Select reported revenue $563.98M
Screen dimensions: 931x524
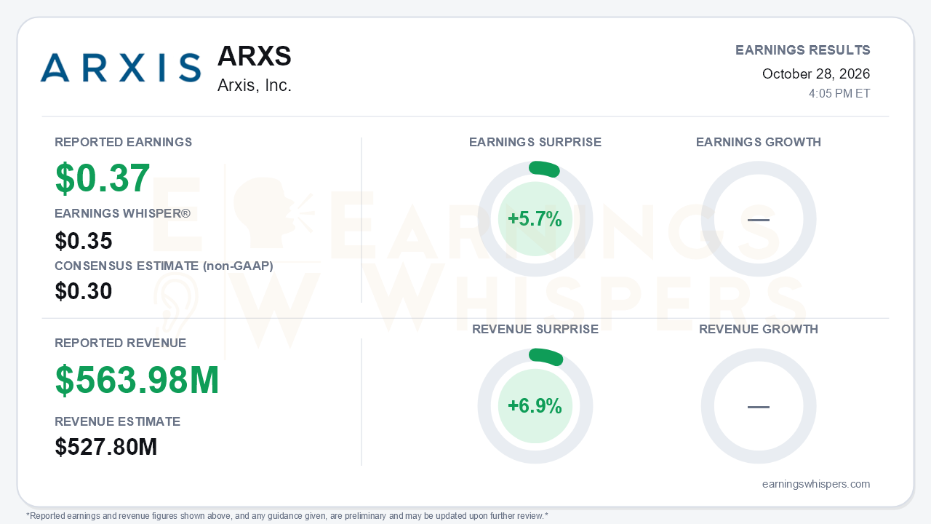tap(137, 380)
